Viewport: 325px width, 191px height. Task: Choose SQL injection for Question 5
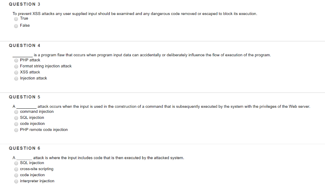[16, 118]
